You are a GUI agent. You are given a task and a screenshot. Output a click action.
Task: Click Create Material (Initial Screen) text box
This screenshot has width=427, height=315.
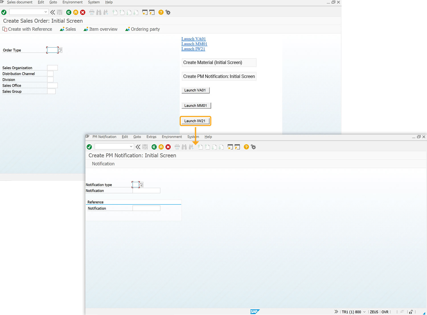(219, 63)
